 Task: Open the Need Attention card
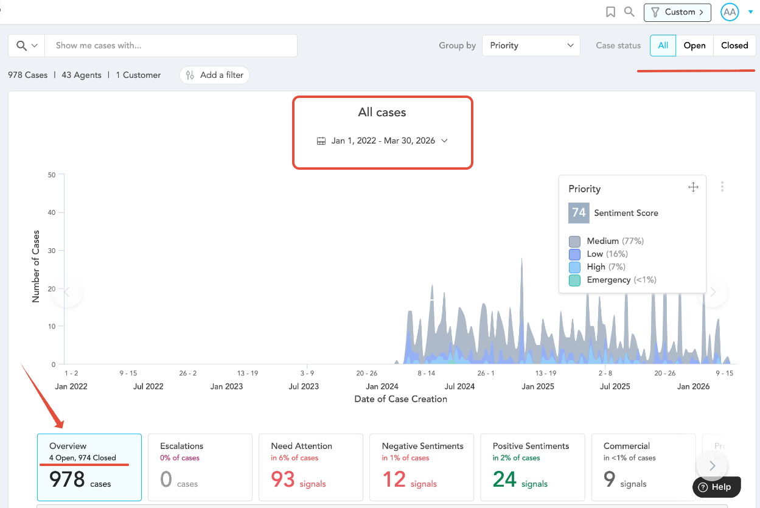click(311, 467)
